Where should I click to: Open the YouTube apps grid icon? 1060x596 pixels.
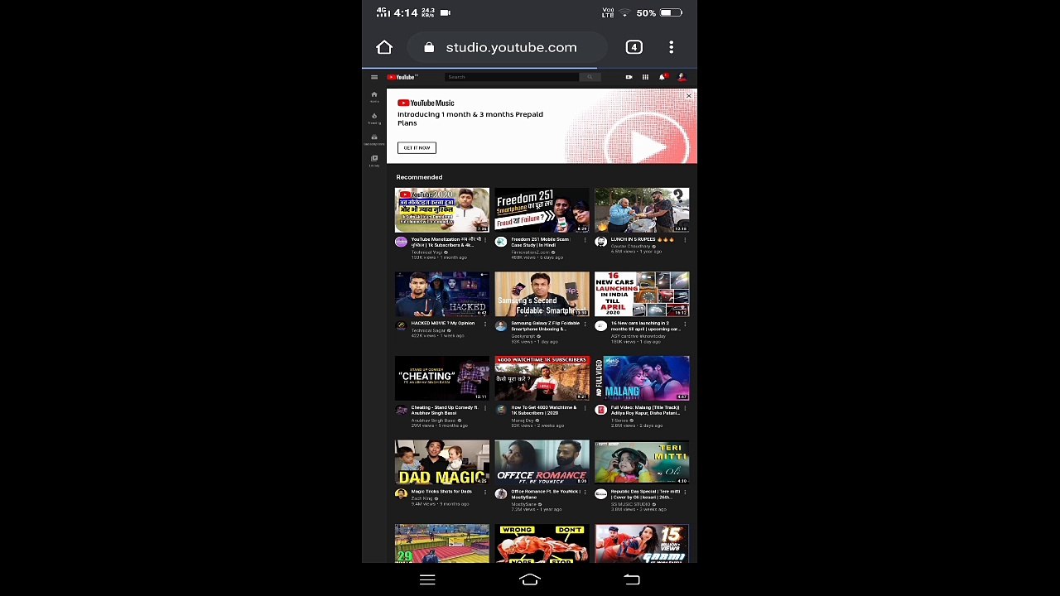[x=645, y=77]
